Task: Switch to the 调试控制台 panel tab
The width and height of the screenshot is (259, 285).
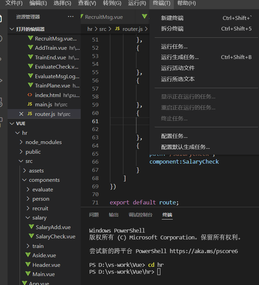Action: click(x=140, y=215)
